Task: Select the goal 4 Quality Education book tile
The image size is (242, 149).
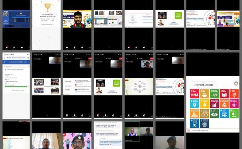Action: pyautogui.click(x=224, y=94)
